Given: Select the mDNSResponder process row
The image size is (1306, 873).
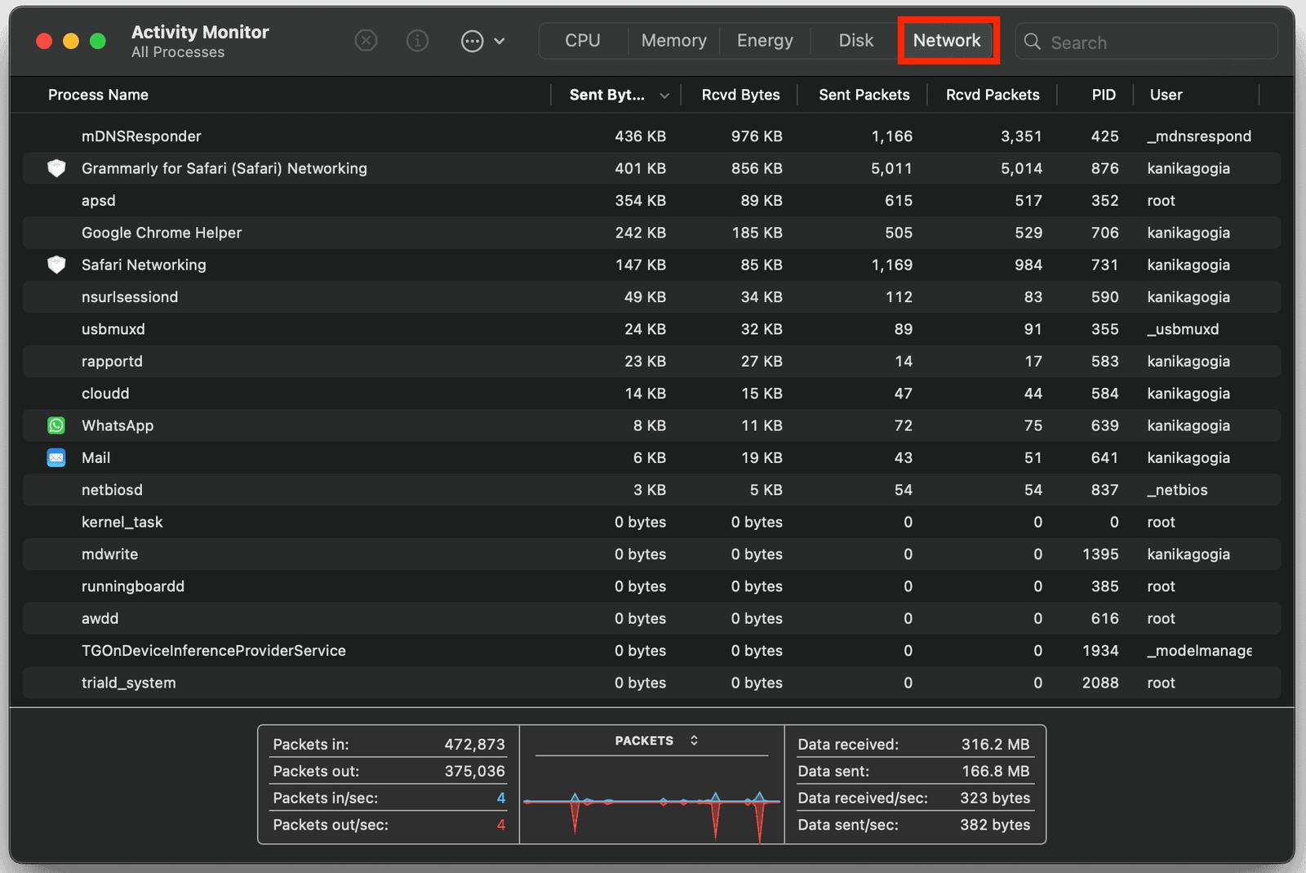Looking at the screenshot, I should coord(651,136).
